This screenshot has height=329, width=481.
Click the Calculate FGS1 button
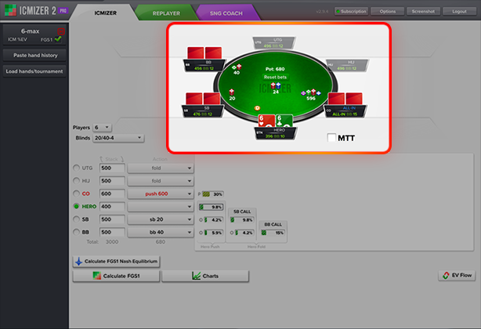point(116,276)
